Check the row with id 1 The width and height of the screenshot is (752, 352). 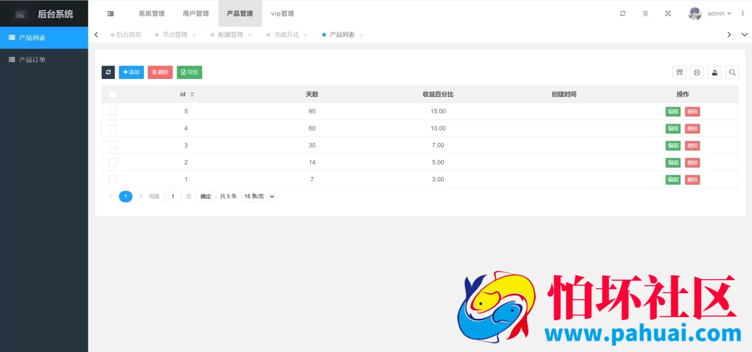coord(112,179)
